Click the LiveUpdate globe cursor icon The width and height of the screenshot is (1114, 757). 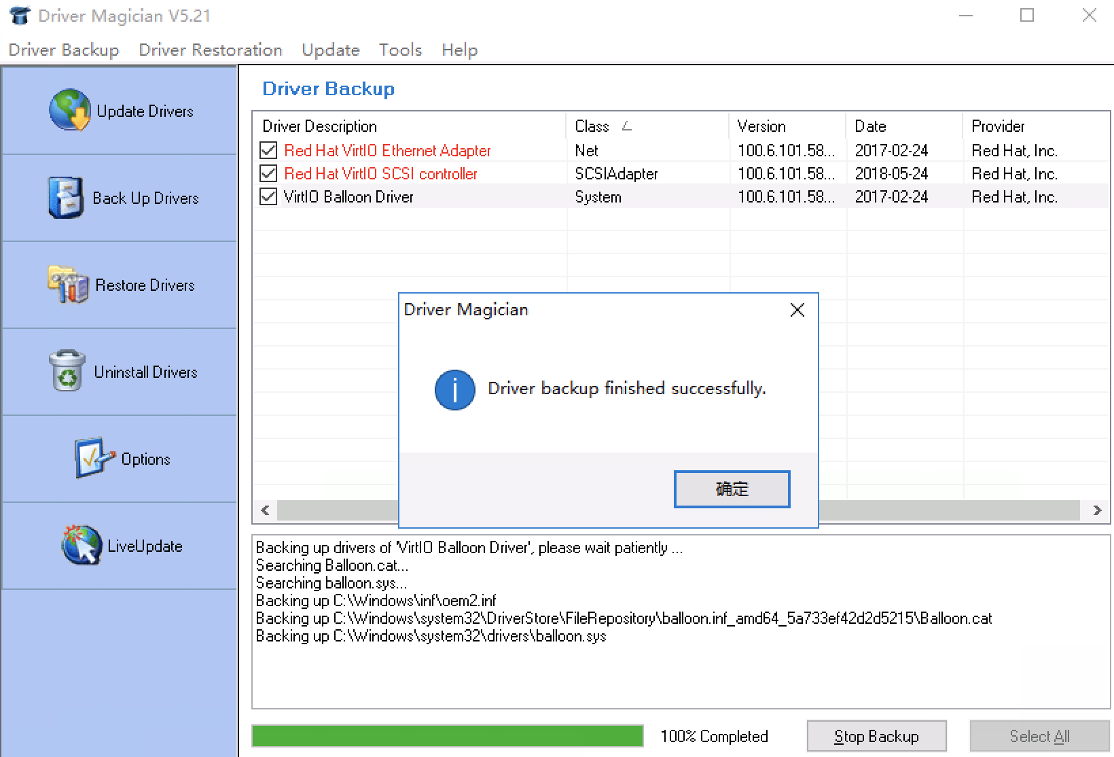point(82,545)
